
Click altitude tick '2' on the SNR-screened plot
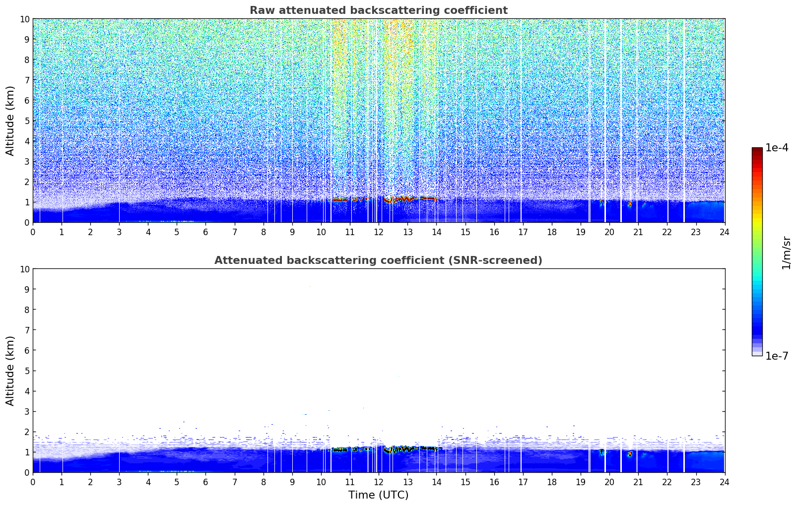tap(27, 432)
